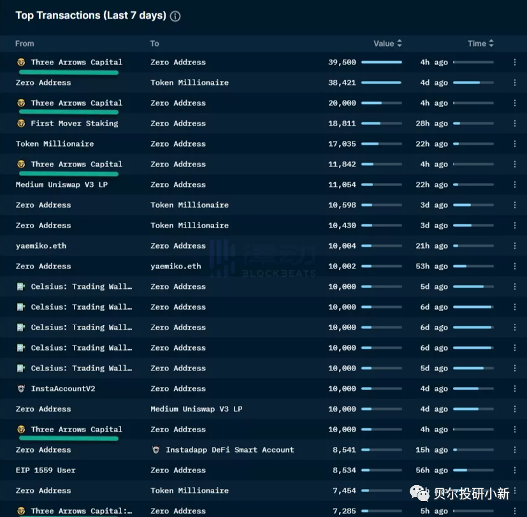Open row menu for the 18,811 transaction
Screen dimensions: 527x517
click(x=514, y=124)
